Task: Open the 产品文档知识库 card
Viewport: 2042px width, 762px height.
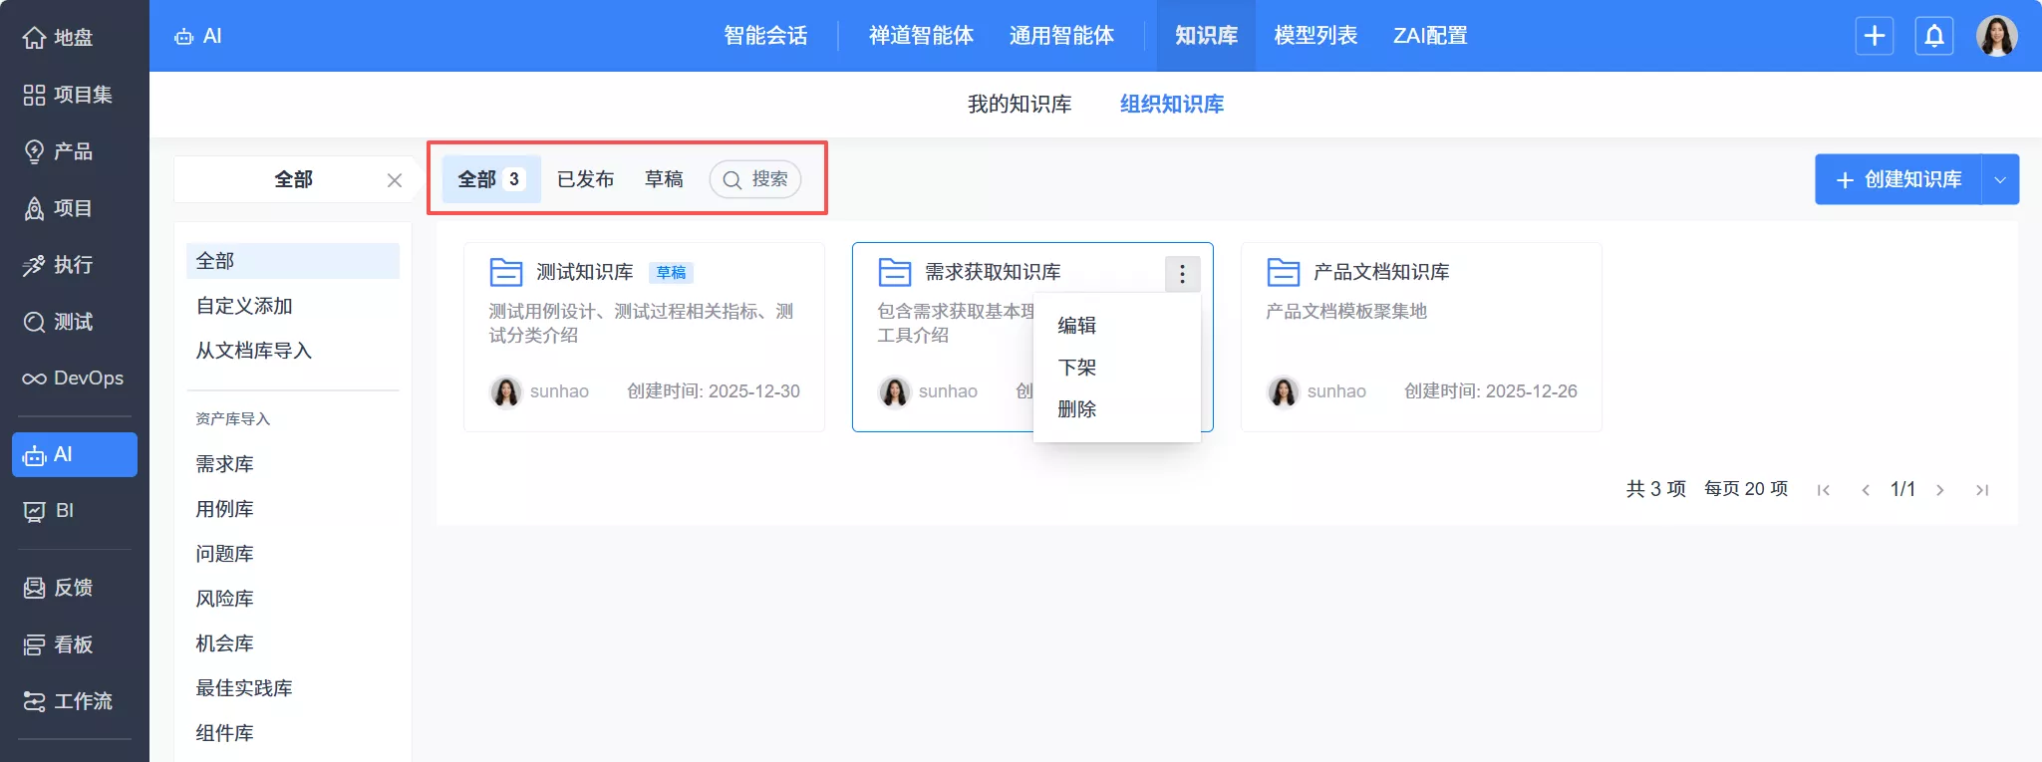Action: (x=1380, y=272)
